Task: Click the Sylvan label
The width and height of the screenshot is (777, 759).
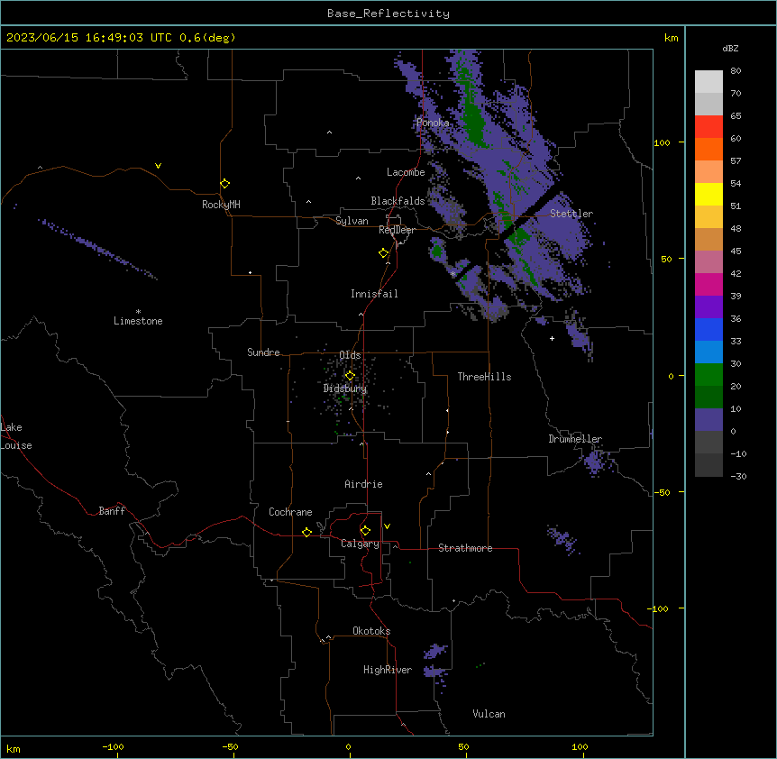Action: click(x=352, y=221)
